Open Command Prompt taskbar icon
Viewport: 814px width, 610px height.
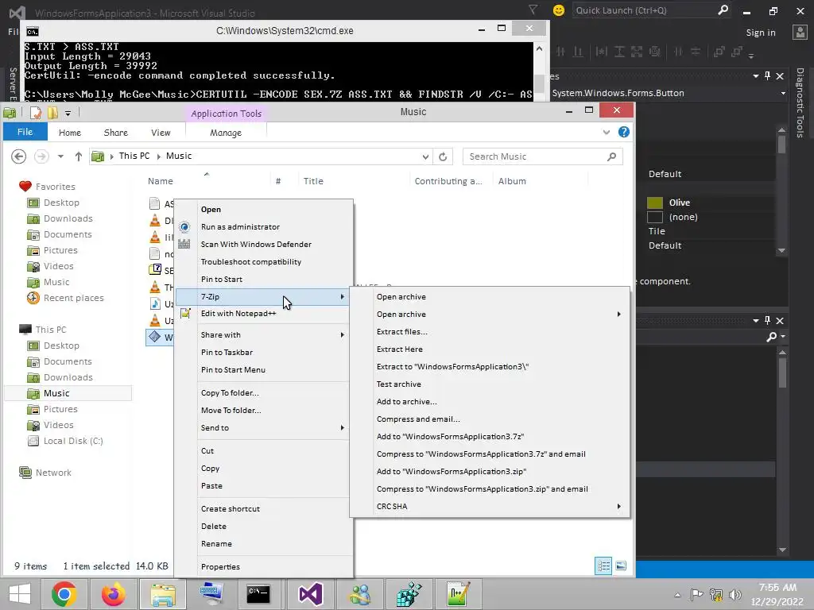[x=258, y=594]
